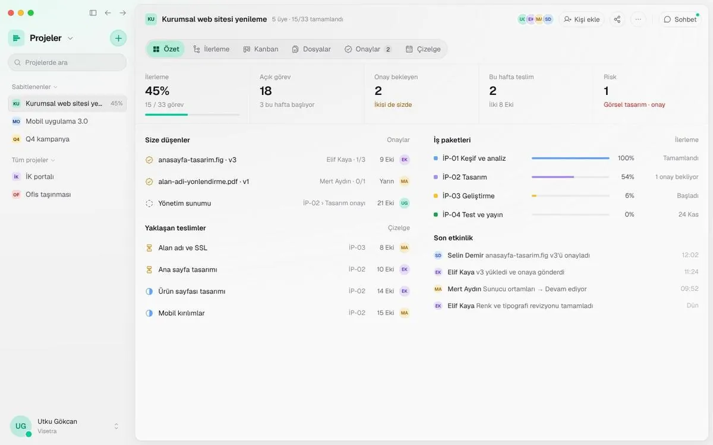Click the OF icon for Ofis taşınması
Image resolution: width=713 pixels, height=445 pixels.
point(16,195)
